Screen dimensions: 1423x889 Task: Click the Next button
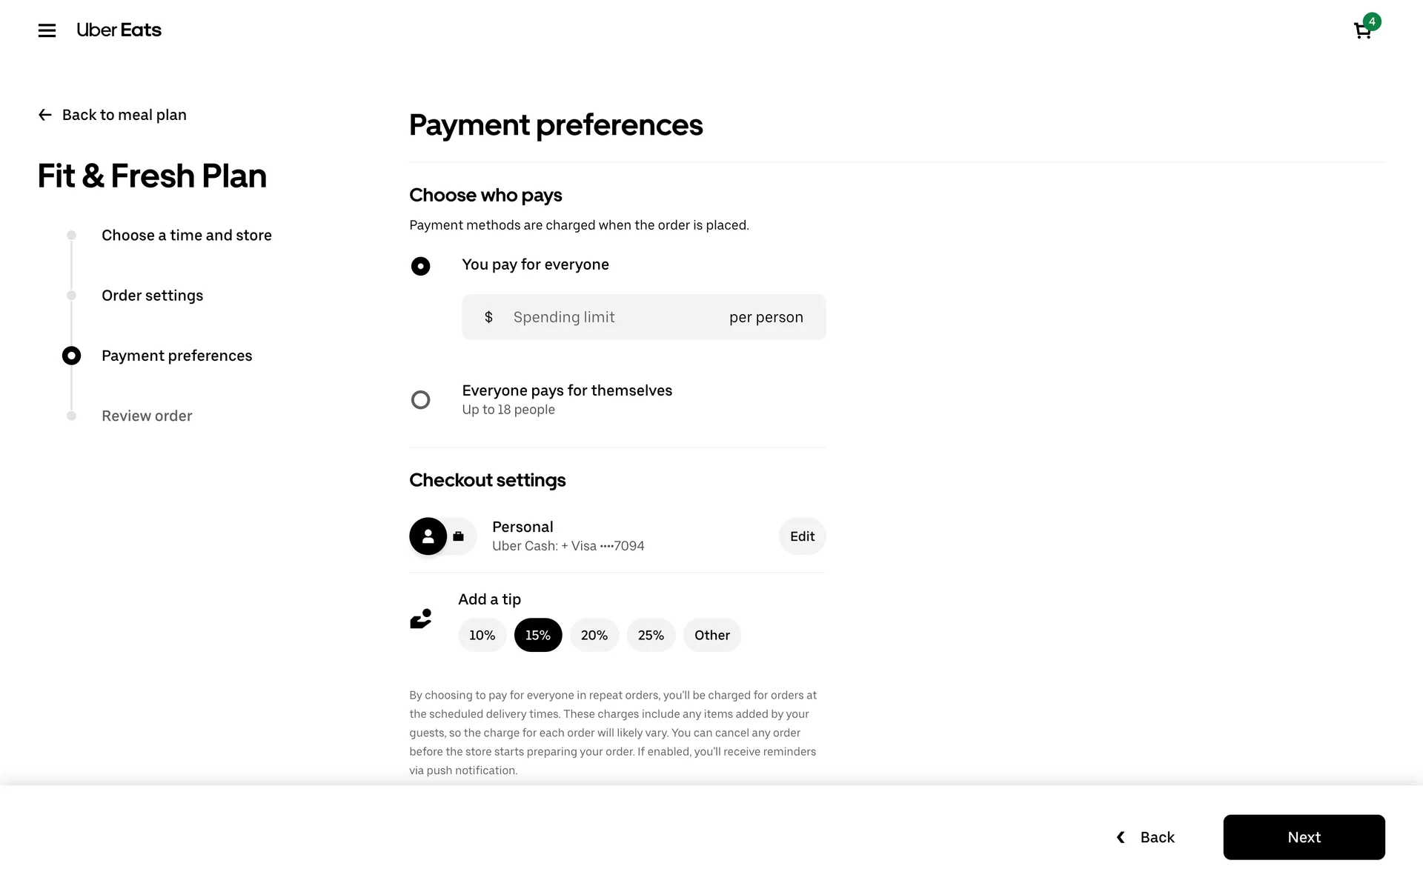1304,837
